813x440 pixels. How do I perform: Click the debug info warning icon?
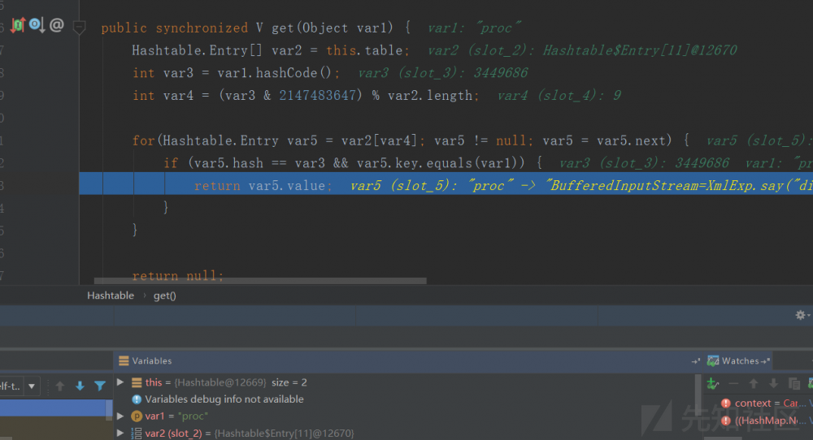click(x=137, y=399)
